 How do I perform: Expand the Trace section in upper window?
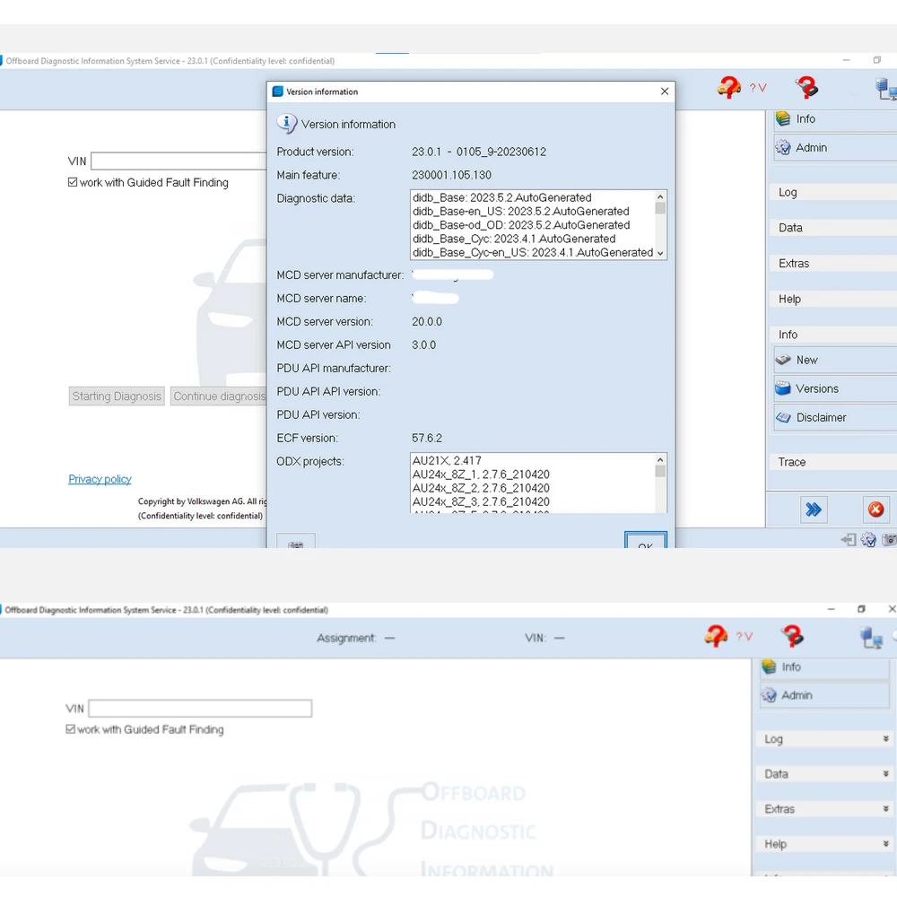[x=832, y=462]
